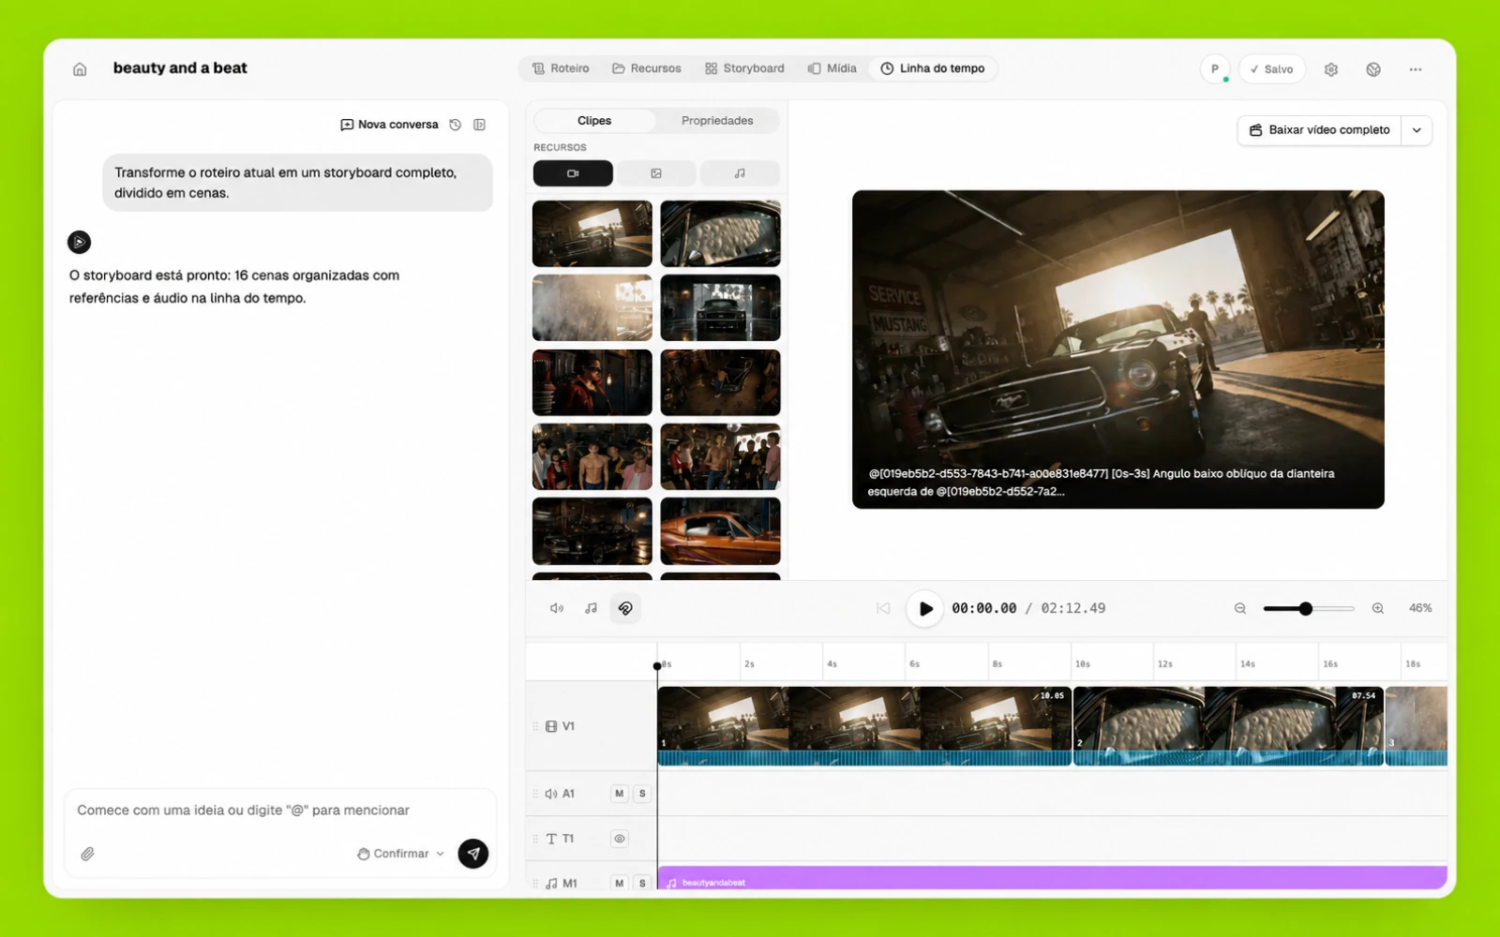Select clip 3 on V1 track

pos(1417,726)
